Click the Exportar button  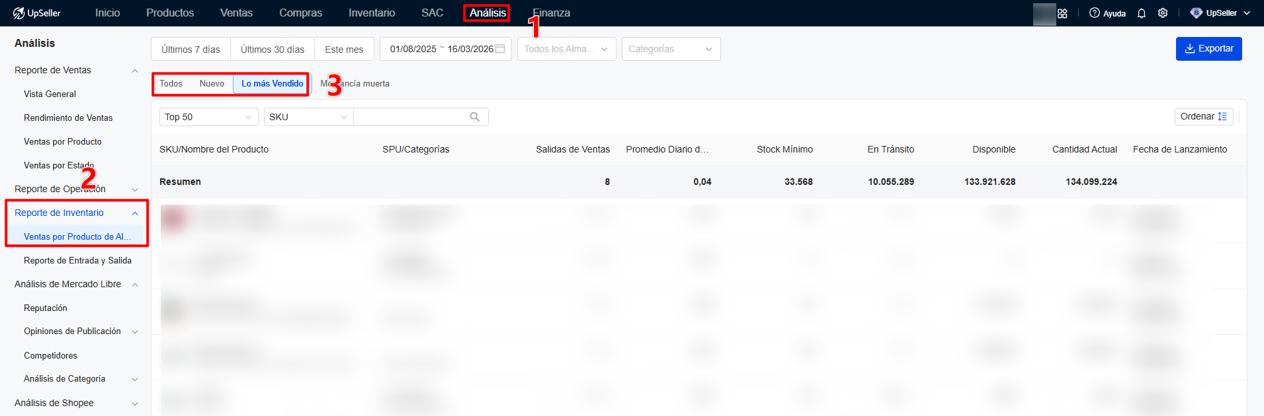(1208, 49)
